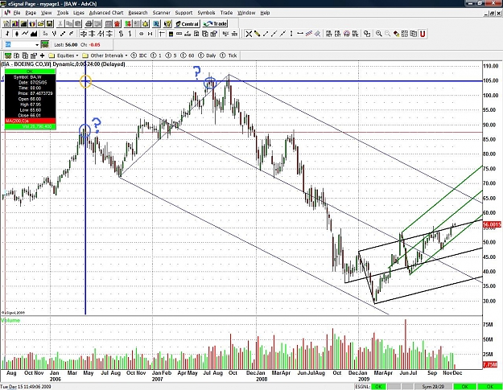Click the red seal icon in top toolbar

(117, 23)
